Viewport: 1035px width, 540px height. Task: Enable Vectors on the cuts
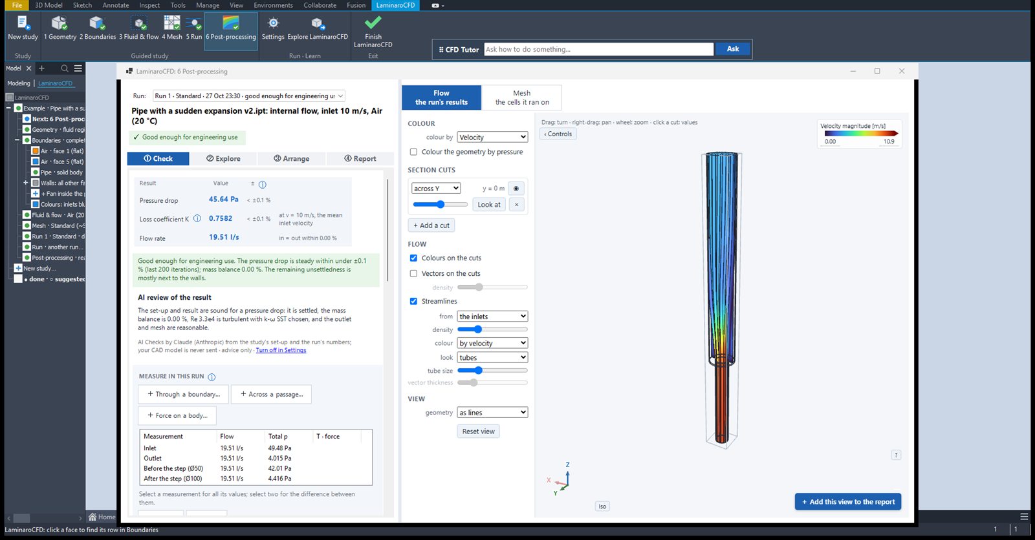[x=413, y=274]
